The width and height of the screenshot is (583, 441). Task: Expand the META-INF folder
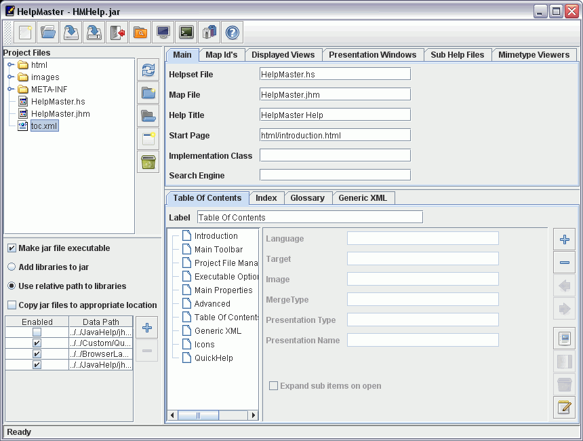pyautogui.click(x=11, y=90)
